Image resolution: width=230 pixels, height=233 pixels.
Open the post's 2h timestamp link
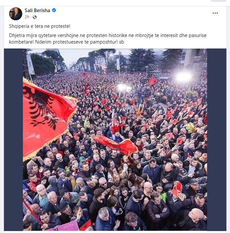coord(27,17)
